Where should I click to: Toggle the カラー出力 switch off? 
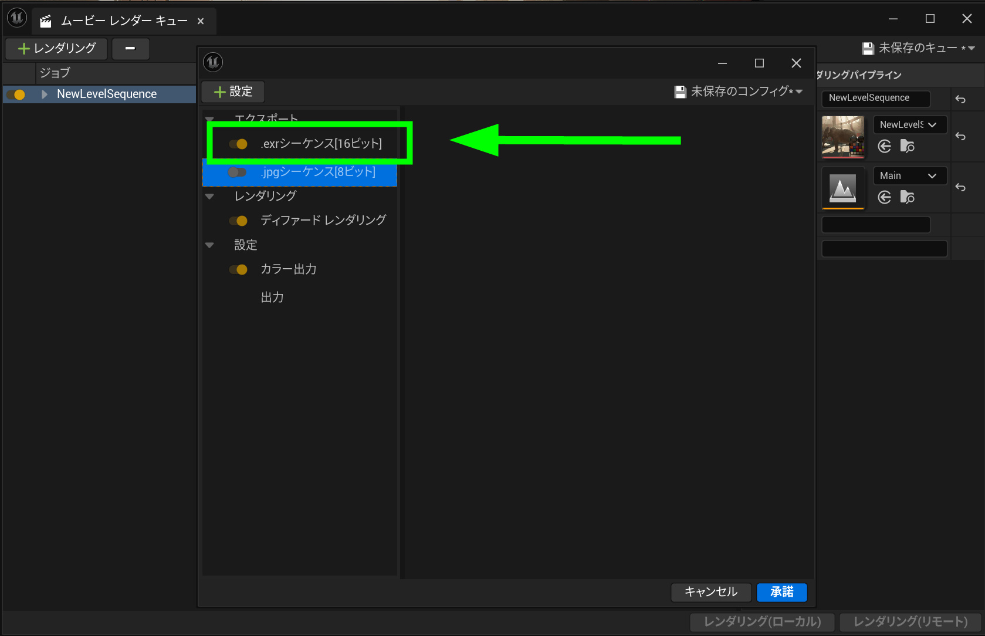238,269
